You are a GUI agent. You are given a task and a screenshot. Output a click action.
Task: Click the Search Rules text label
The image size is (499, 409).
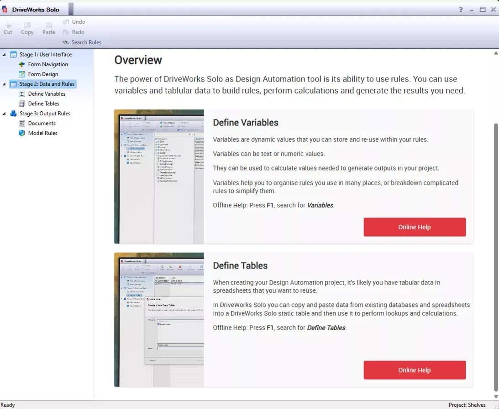pos(86,42)
